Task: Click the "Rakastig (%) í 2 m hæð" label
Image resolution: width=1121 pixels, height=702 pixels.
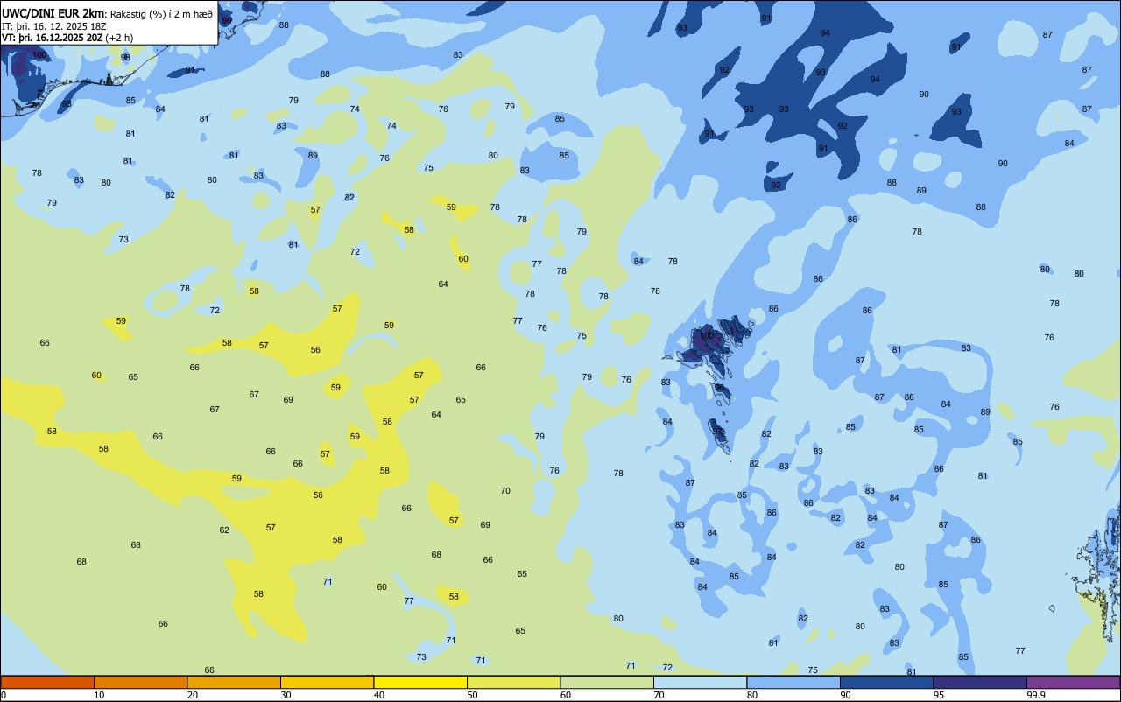Action: [160, 14]
